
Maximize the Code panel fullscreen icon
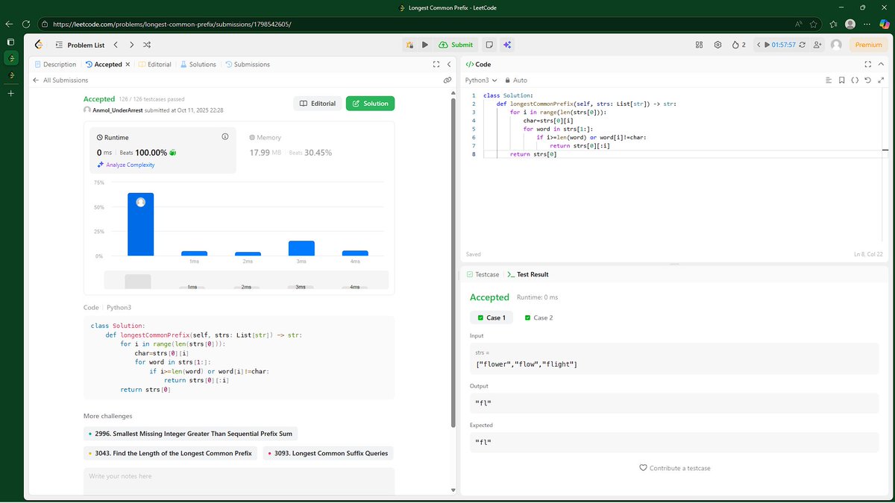click(867, 64)
